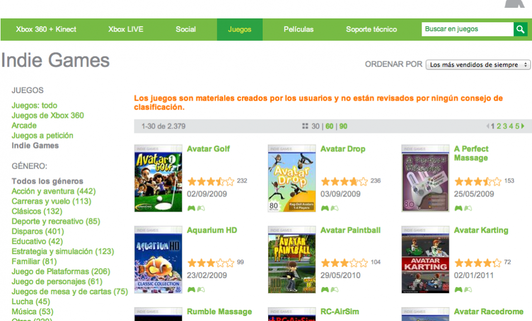Click the star rating for Aquarium HD
The image size is (532, 321).
[x=211, y=262]
